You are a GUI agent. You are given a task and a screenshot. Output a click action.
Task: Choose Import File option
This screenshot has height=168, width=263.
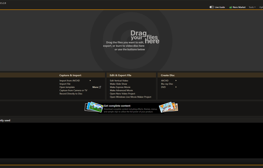[x=65, y=84]
